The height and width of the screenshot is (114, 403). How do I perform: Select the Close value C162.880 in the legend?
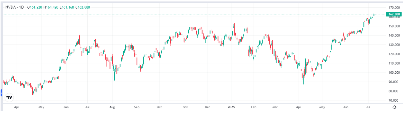[83, 7]
